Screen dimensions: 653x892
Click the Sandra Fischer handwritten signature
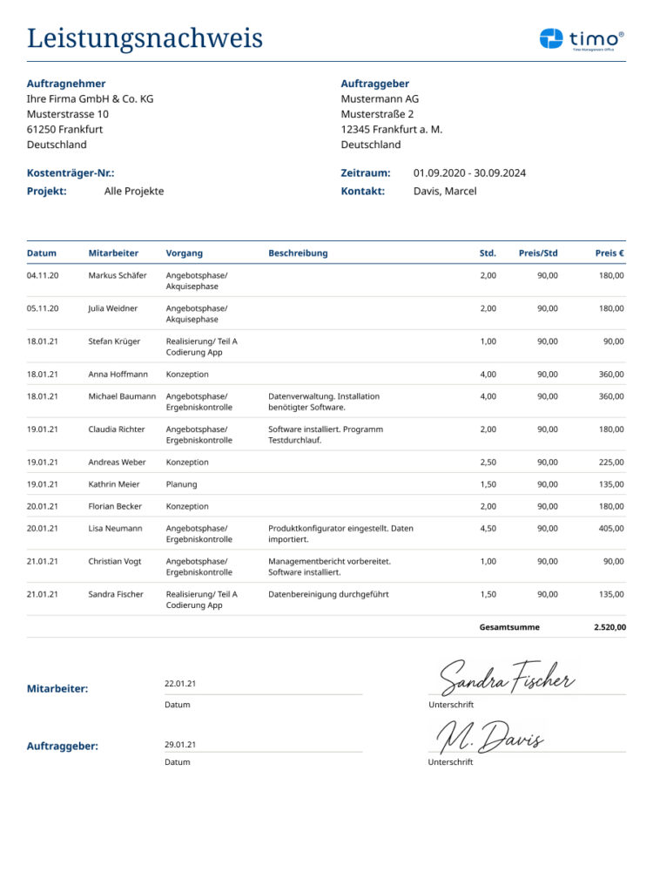[507, 678]
